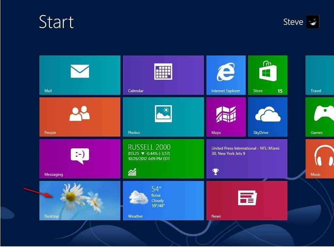Open the Music tile
334x247 pixels.
pyautogui.click(x=320, y=159)
